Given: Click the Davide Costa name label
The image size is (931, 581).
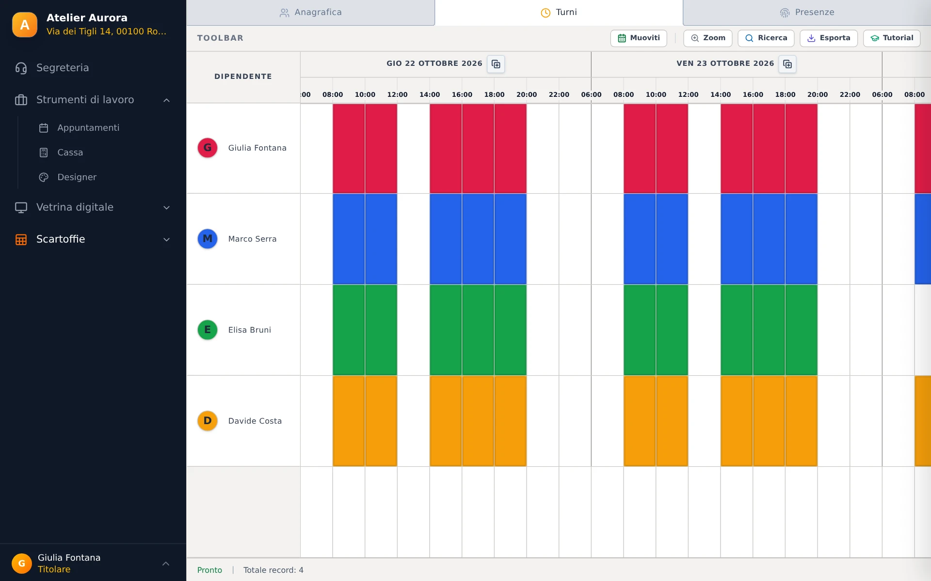Looking at the screenshot, I should 255,421.
